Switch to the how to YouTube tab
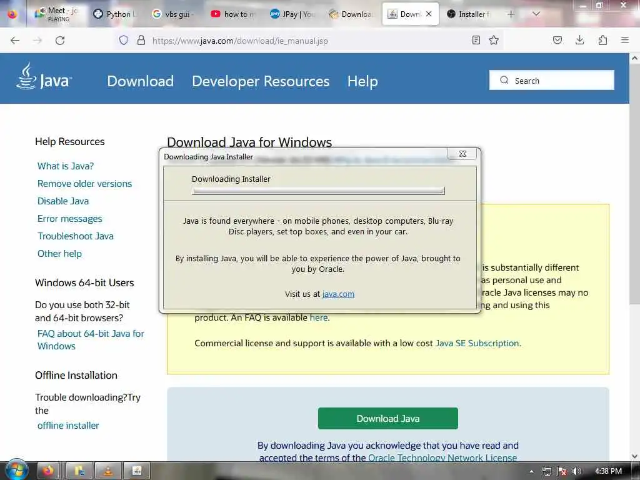This screenshot has height=480, width=640. 232,14
